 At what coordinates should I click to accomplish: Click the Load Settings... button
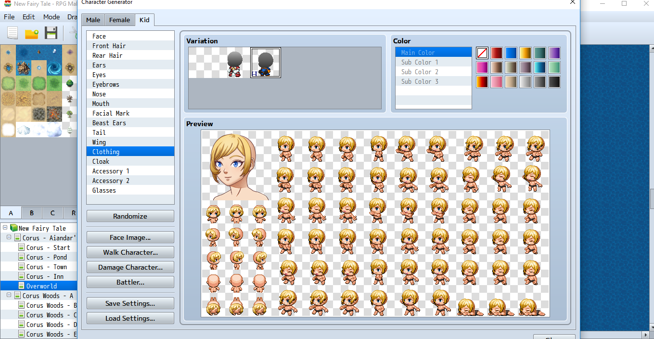[x=130, y=318]
